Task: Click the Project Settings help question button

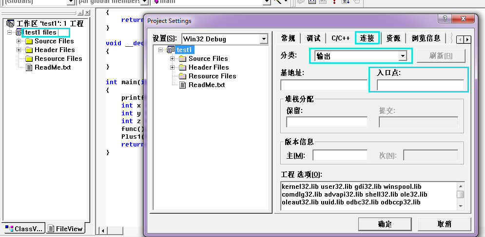Action: coord(445,18)
